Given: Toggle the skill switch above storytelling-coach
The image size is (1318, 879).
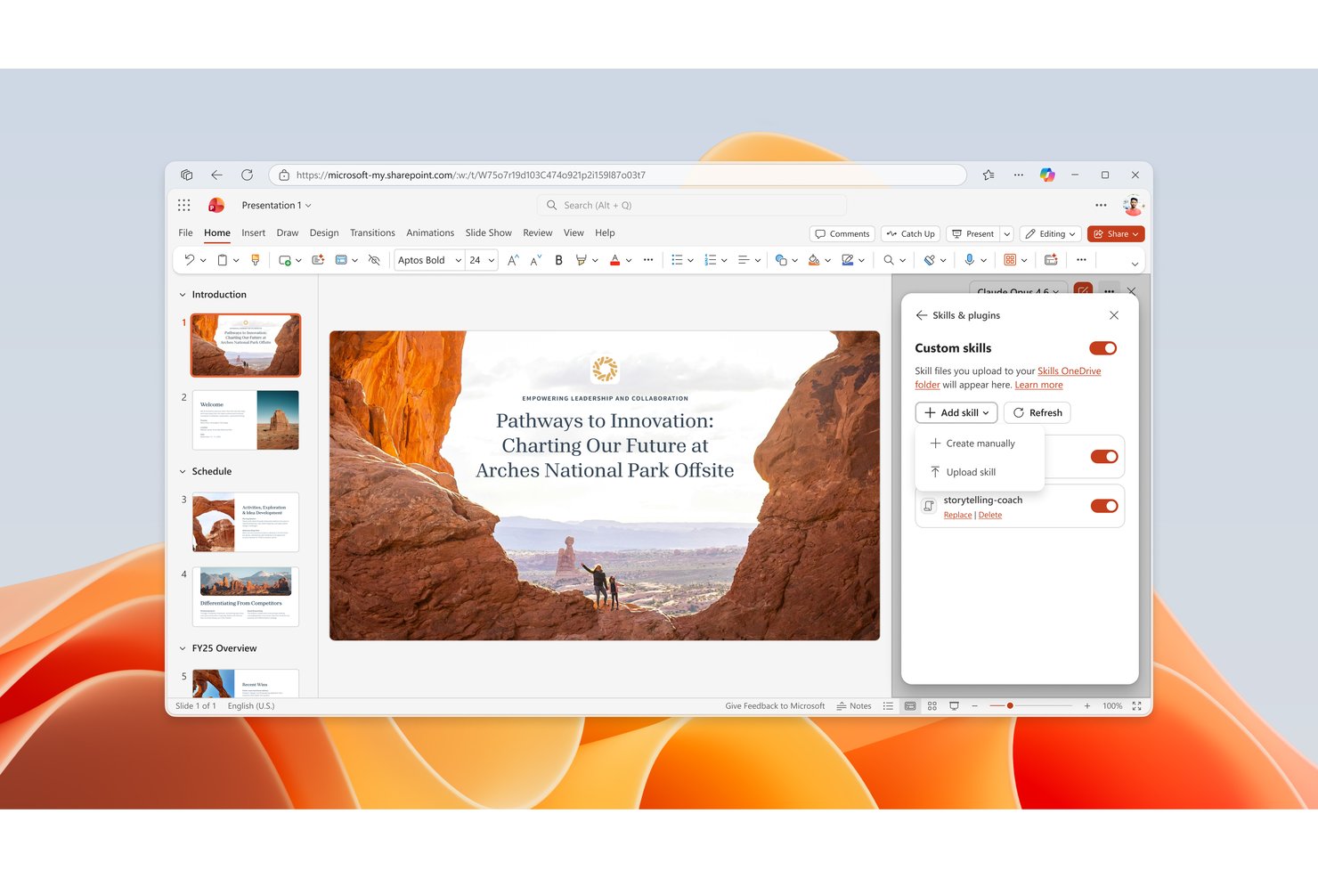Looking at the screenshot, I should click(1104, 457).
